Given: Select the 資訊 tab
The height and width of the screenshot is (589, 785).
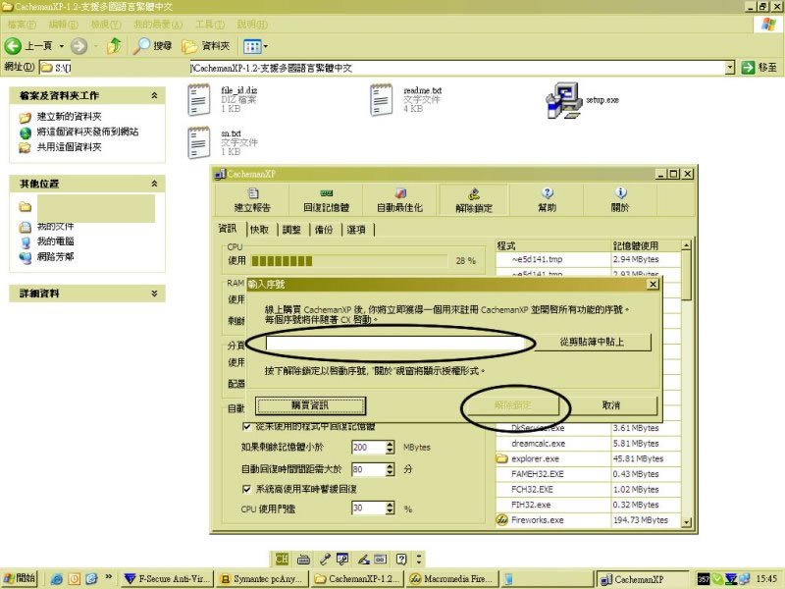Looking at the screenshot, I should (228, 229).
